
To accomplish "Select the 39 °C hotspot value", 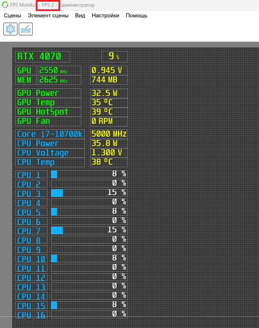I will point(109,112).
